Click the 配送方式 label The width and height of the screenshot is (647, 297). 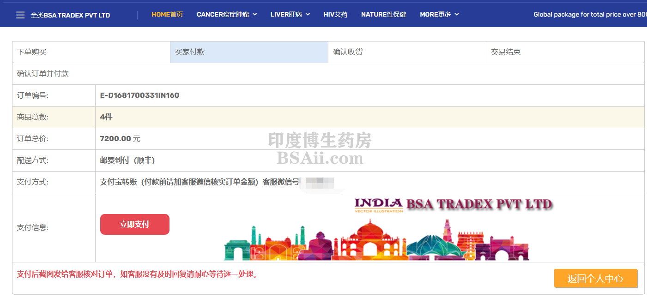point(33,160)
